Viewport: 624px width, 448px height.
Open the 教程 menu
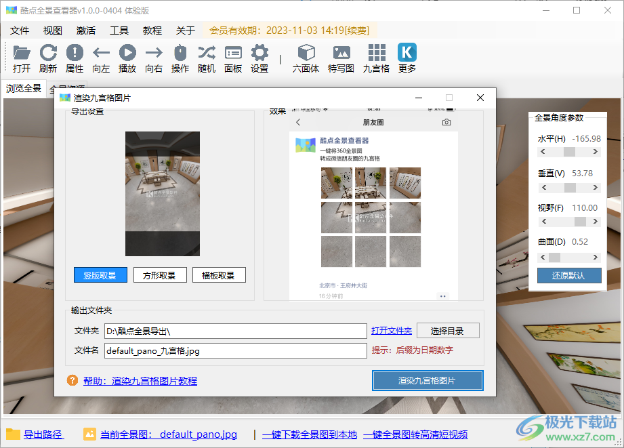pos(152,30)
